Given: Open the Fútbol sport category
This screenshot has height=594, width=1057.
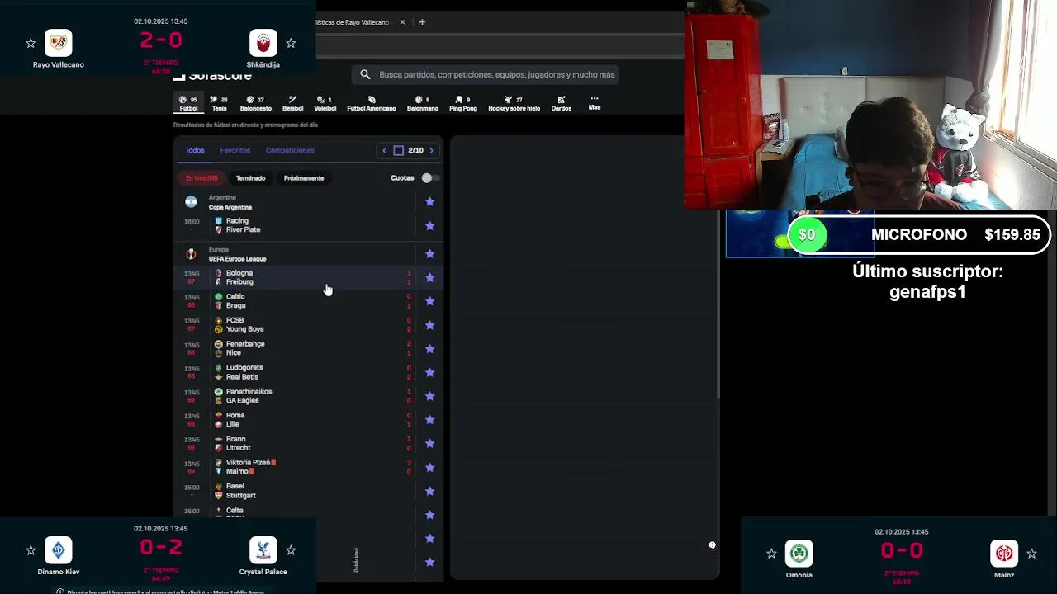Looking at the screenshot, I should [x=189, y=103].
